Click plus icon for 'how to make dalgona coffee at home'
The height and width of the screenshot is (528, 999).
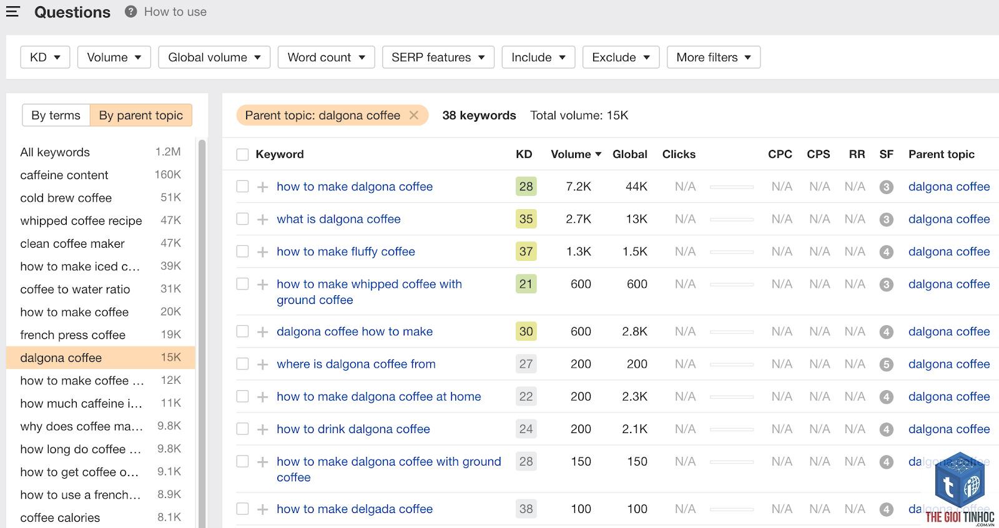click(x=263, y=396)
